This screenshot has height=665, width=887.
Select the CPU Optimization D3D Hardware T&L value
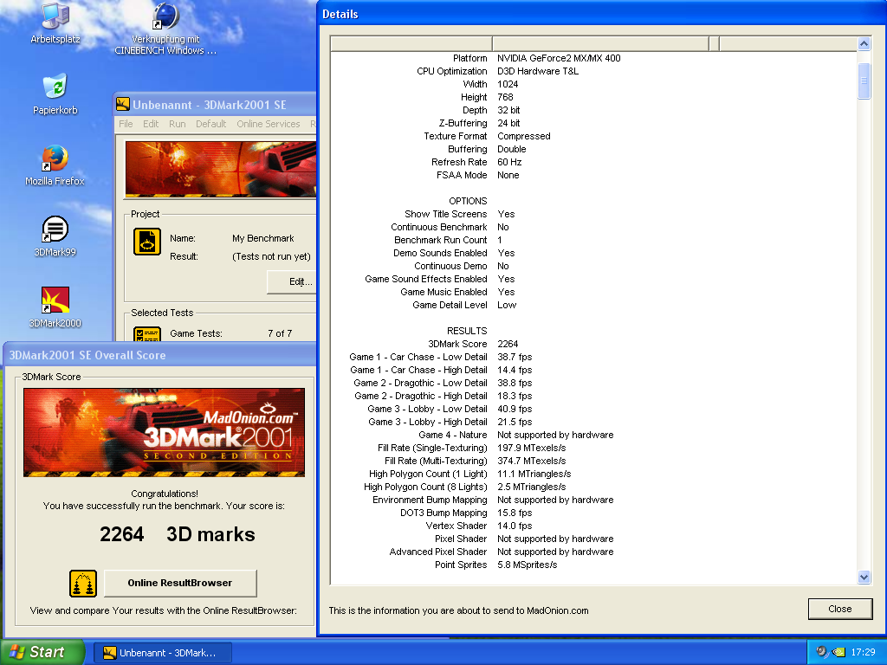(538, 71)
